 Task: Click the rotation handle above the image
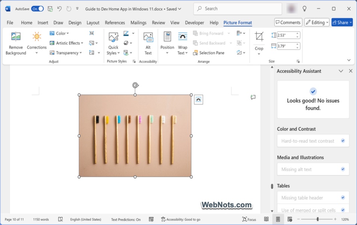click(135, 85)
